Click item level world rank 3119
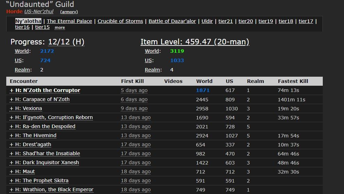Screen dimensions: 344x194 [x=177, y=51]
